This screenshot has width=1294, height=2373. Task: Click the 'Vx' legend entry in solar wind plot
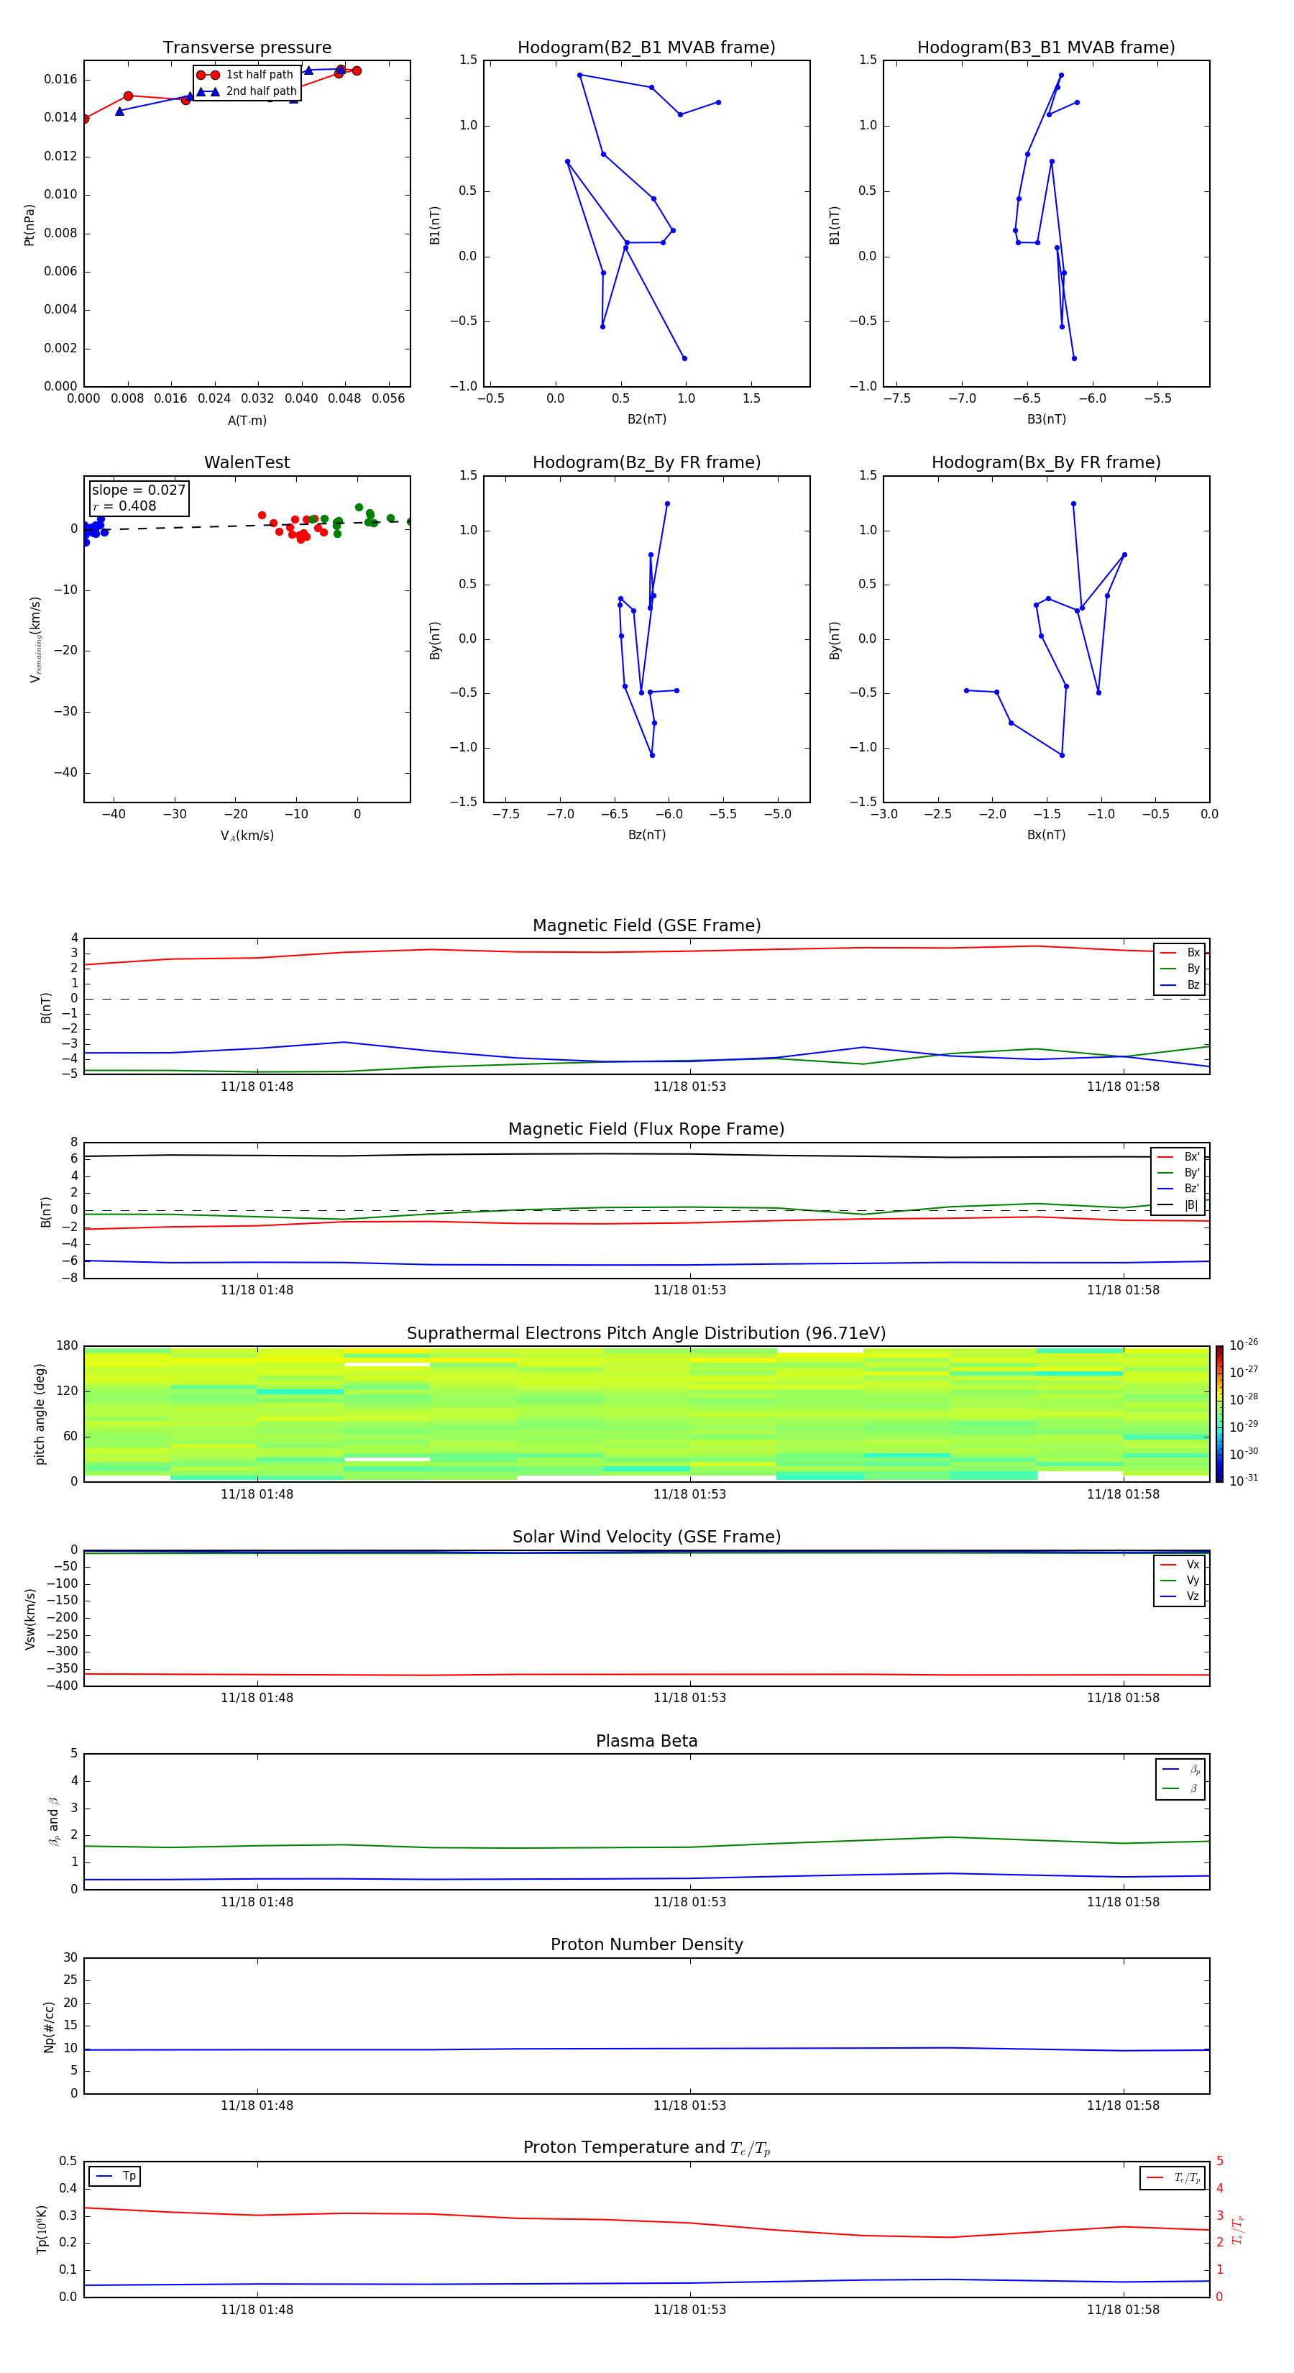pos(1180,1564)
